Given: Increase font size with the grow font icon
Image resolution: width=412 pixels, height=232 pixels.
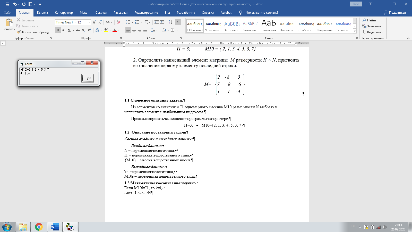Looking at the screenshot, I should 94,22.
